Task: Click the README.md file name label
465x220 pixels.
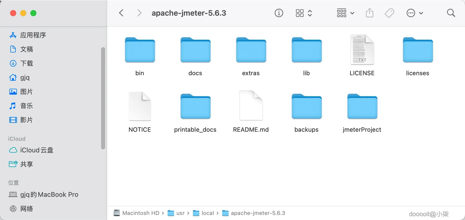Action: pyautogui.click(x=251, y=130)
